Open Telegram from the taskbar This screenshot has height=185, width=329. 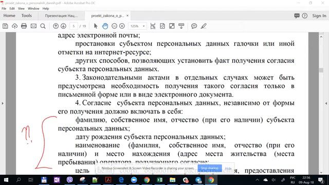(x=198, y=180)
